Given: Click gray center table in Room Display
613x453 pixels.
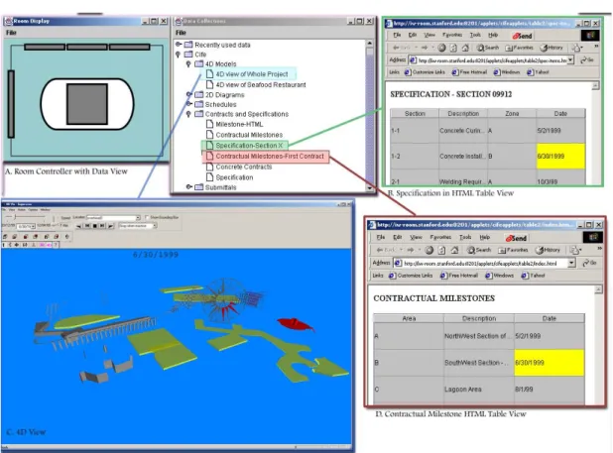Looking at the screenshot, I should (87, 104).
